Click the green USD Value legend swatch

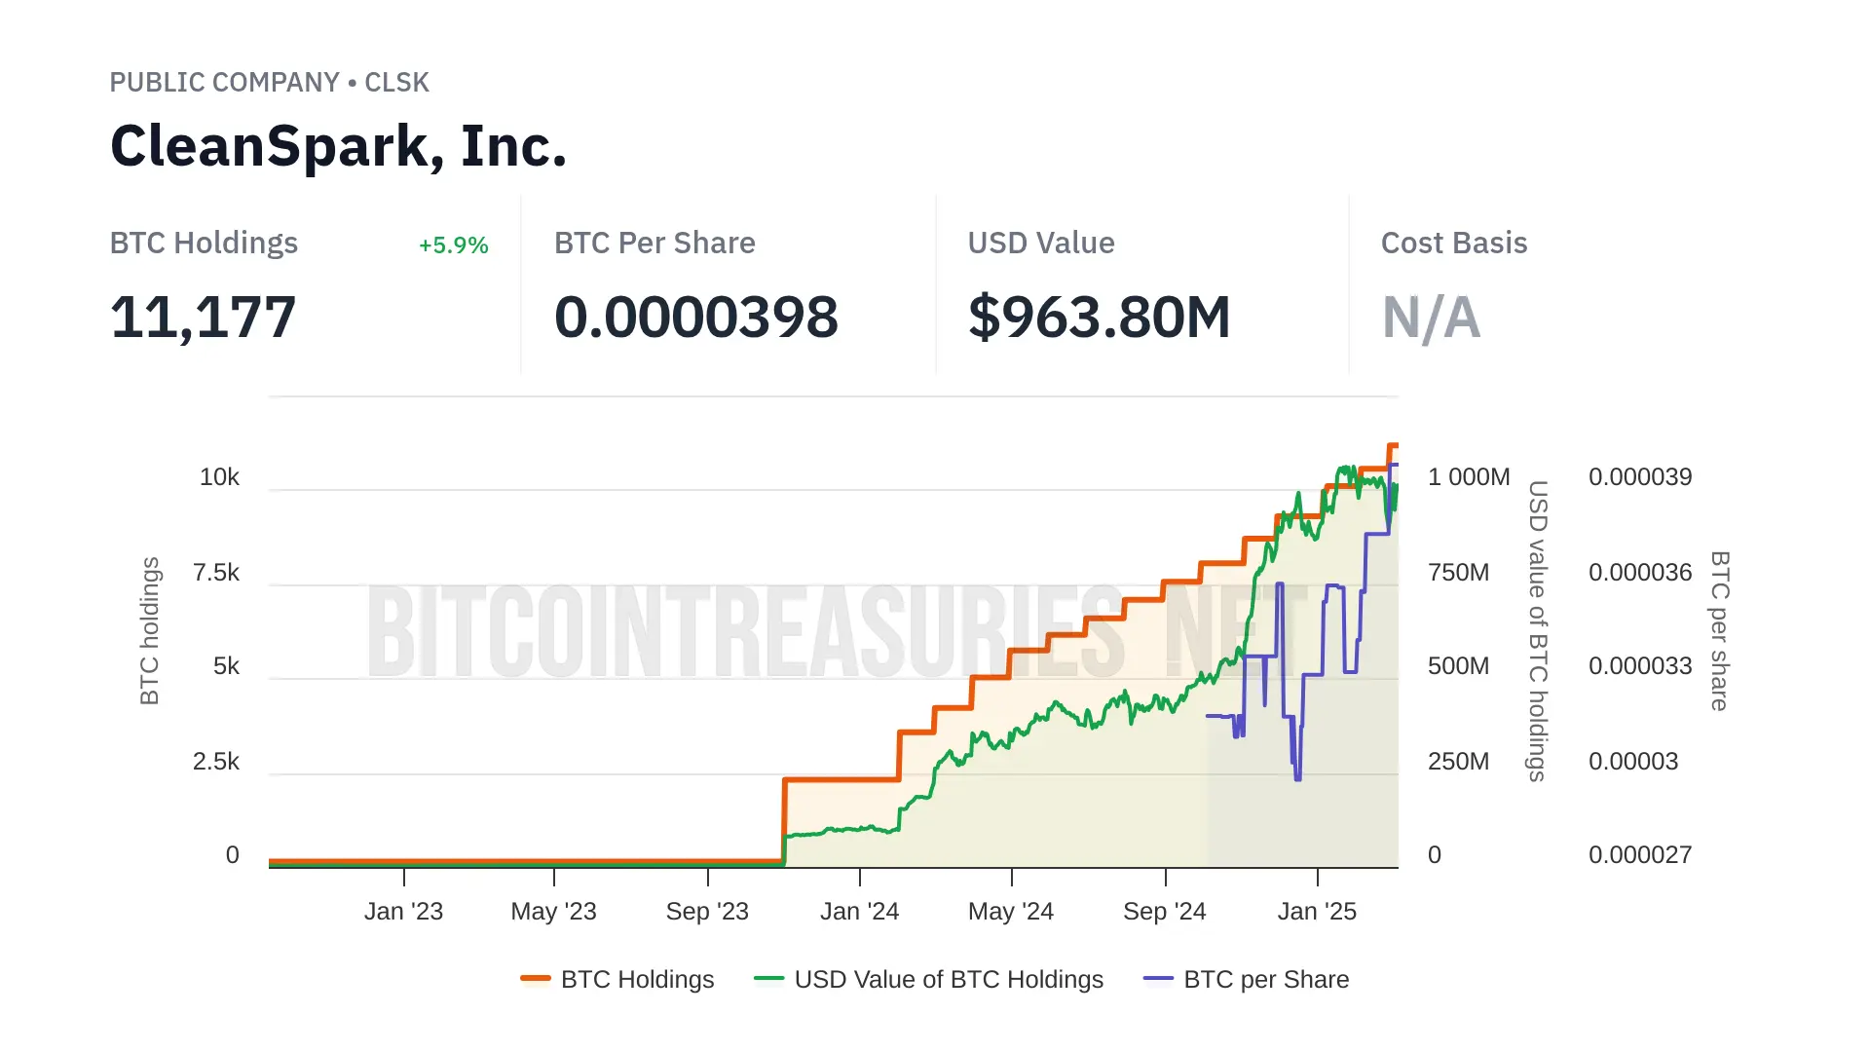pos(769,979)
